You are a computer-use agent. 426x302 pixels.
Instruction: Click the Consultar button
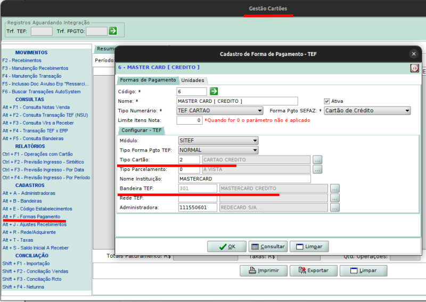click(x=268, y=247)
